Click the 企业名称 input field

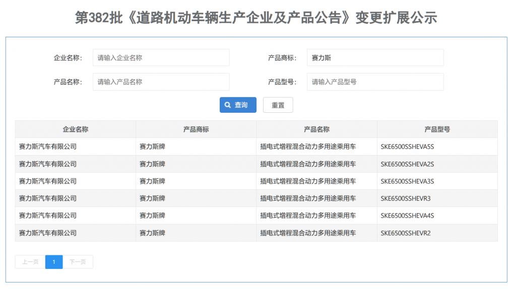click(x=161, y=58)
